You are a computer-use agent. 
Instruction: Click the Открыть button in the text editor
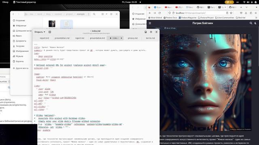(x=38, y=32)
